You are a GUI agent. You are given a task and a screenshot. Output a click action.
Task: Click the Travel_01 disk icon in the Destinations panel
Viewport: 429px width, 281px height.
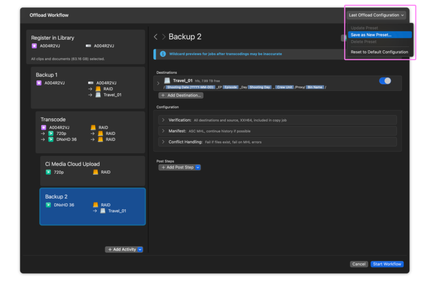pyautogui.click(x=169, y=80)
